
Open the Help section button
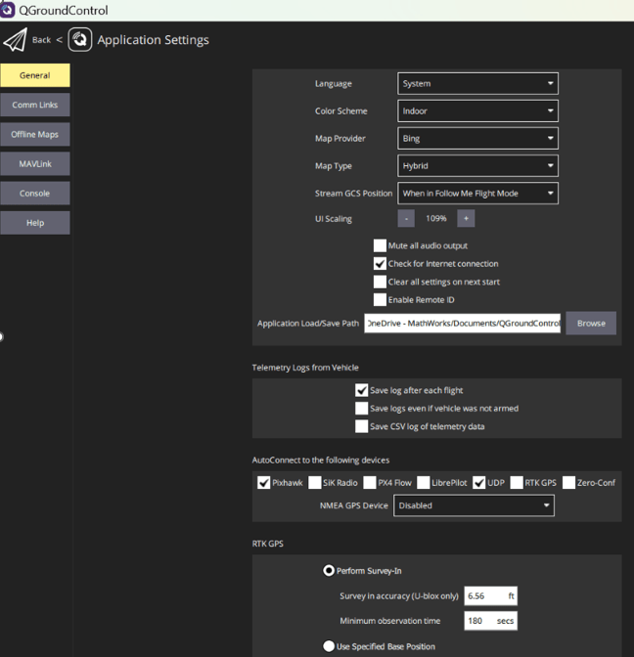[34, 223]
